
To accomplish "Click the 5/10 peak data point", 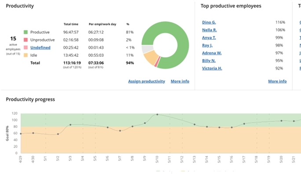I will pyautogui.click(x=157, y=114).
